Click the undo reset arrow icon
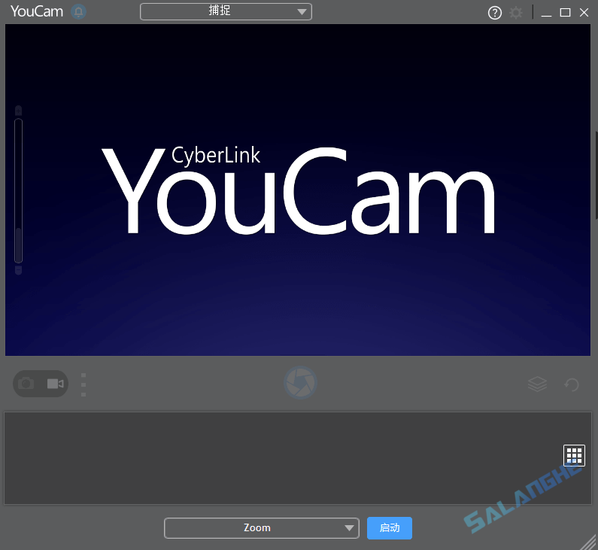Viewport: 598px width, 550px height. coord(572,384)
